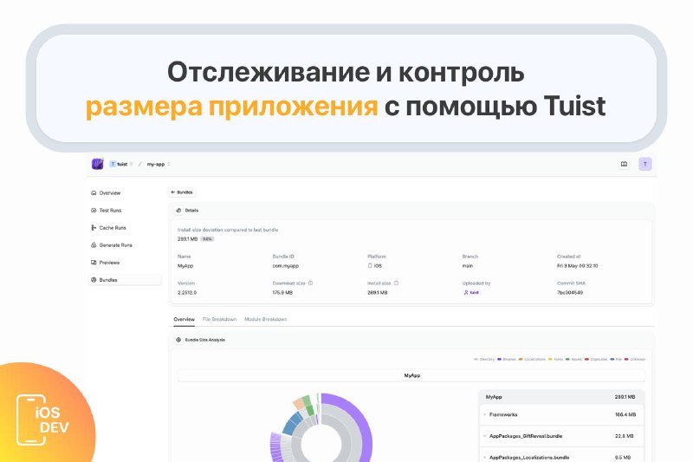Click the MyApp 289.1 MB header row
Image resolution: width=693 pixels, height=462 pixels.
(x=561, y=397)
